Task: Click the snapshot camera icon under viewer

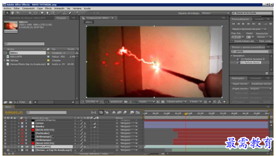Action: click(126, 102)
